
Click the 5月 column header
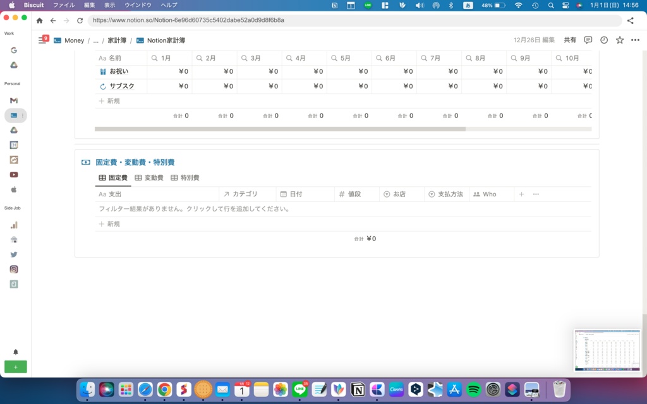(349, 58)
